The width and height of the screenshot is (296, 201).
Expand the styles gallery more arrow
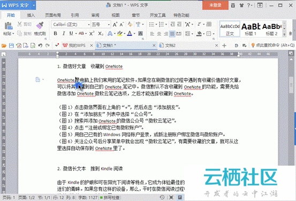284,34
